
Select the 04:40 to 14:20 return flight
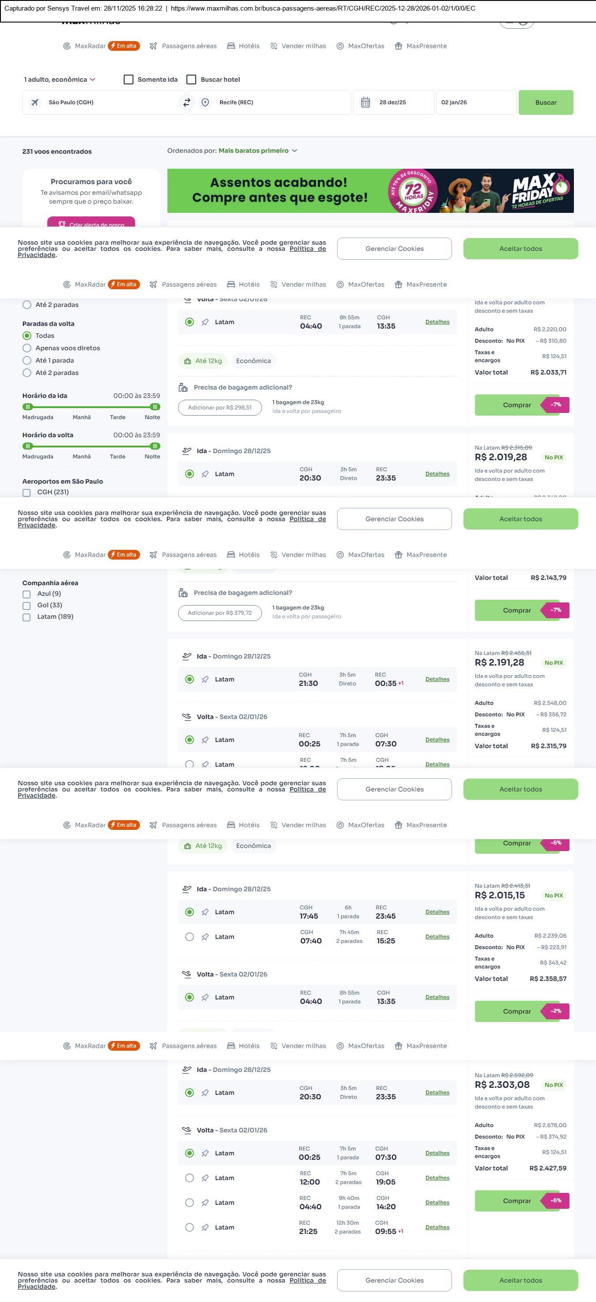190,1203
